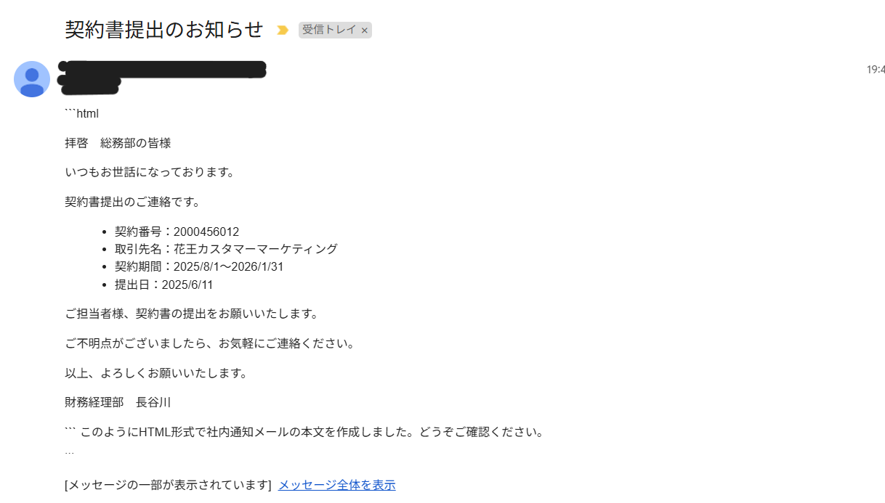Open the メッセージ全体を表示 link
The image size is (885, 503).
337,485
